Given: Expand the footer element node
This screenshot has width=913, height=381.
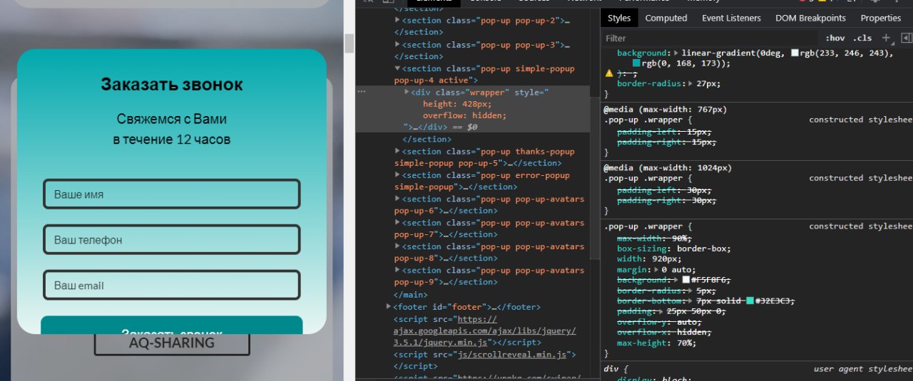Looking at the screenshot, I should pyautogui.click(x=389, y=306).
